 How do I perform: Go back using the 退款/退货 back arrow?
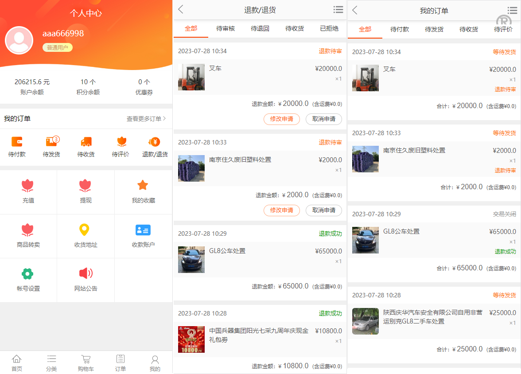pyautogui.click(x=182, y=9)
